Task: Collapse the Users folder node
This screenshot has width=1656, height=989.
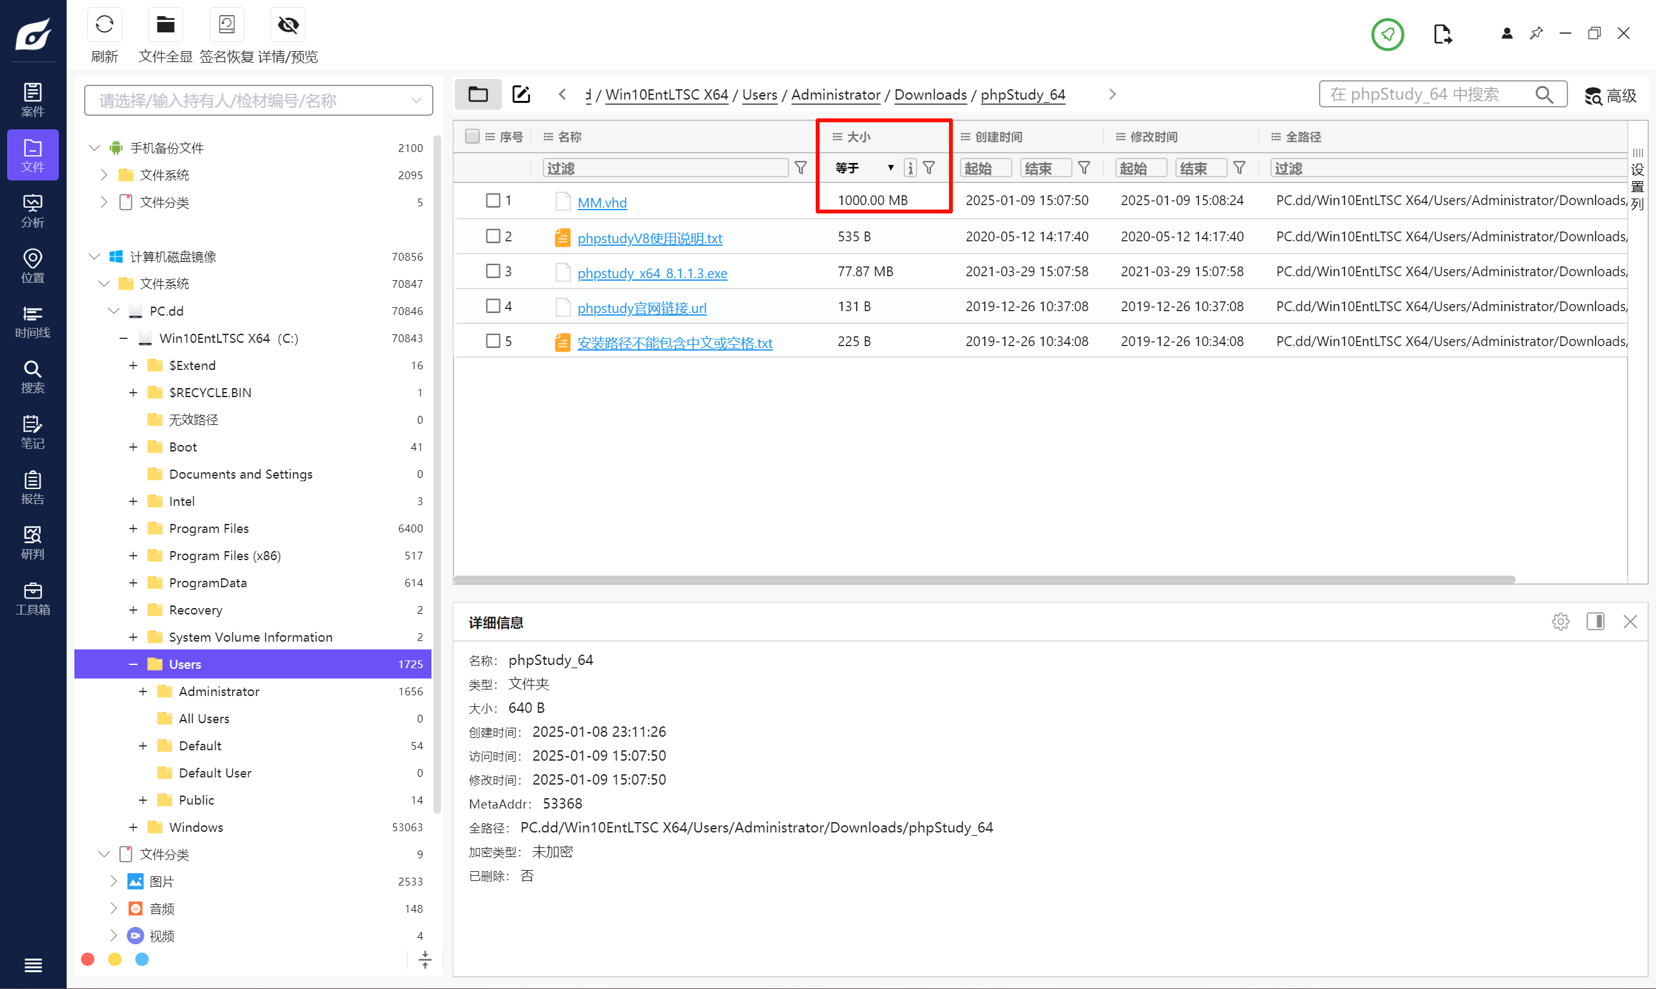Action: tap(133, 664)
